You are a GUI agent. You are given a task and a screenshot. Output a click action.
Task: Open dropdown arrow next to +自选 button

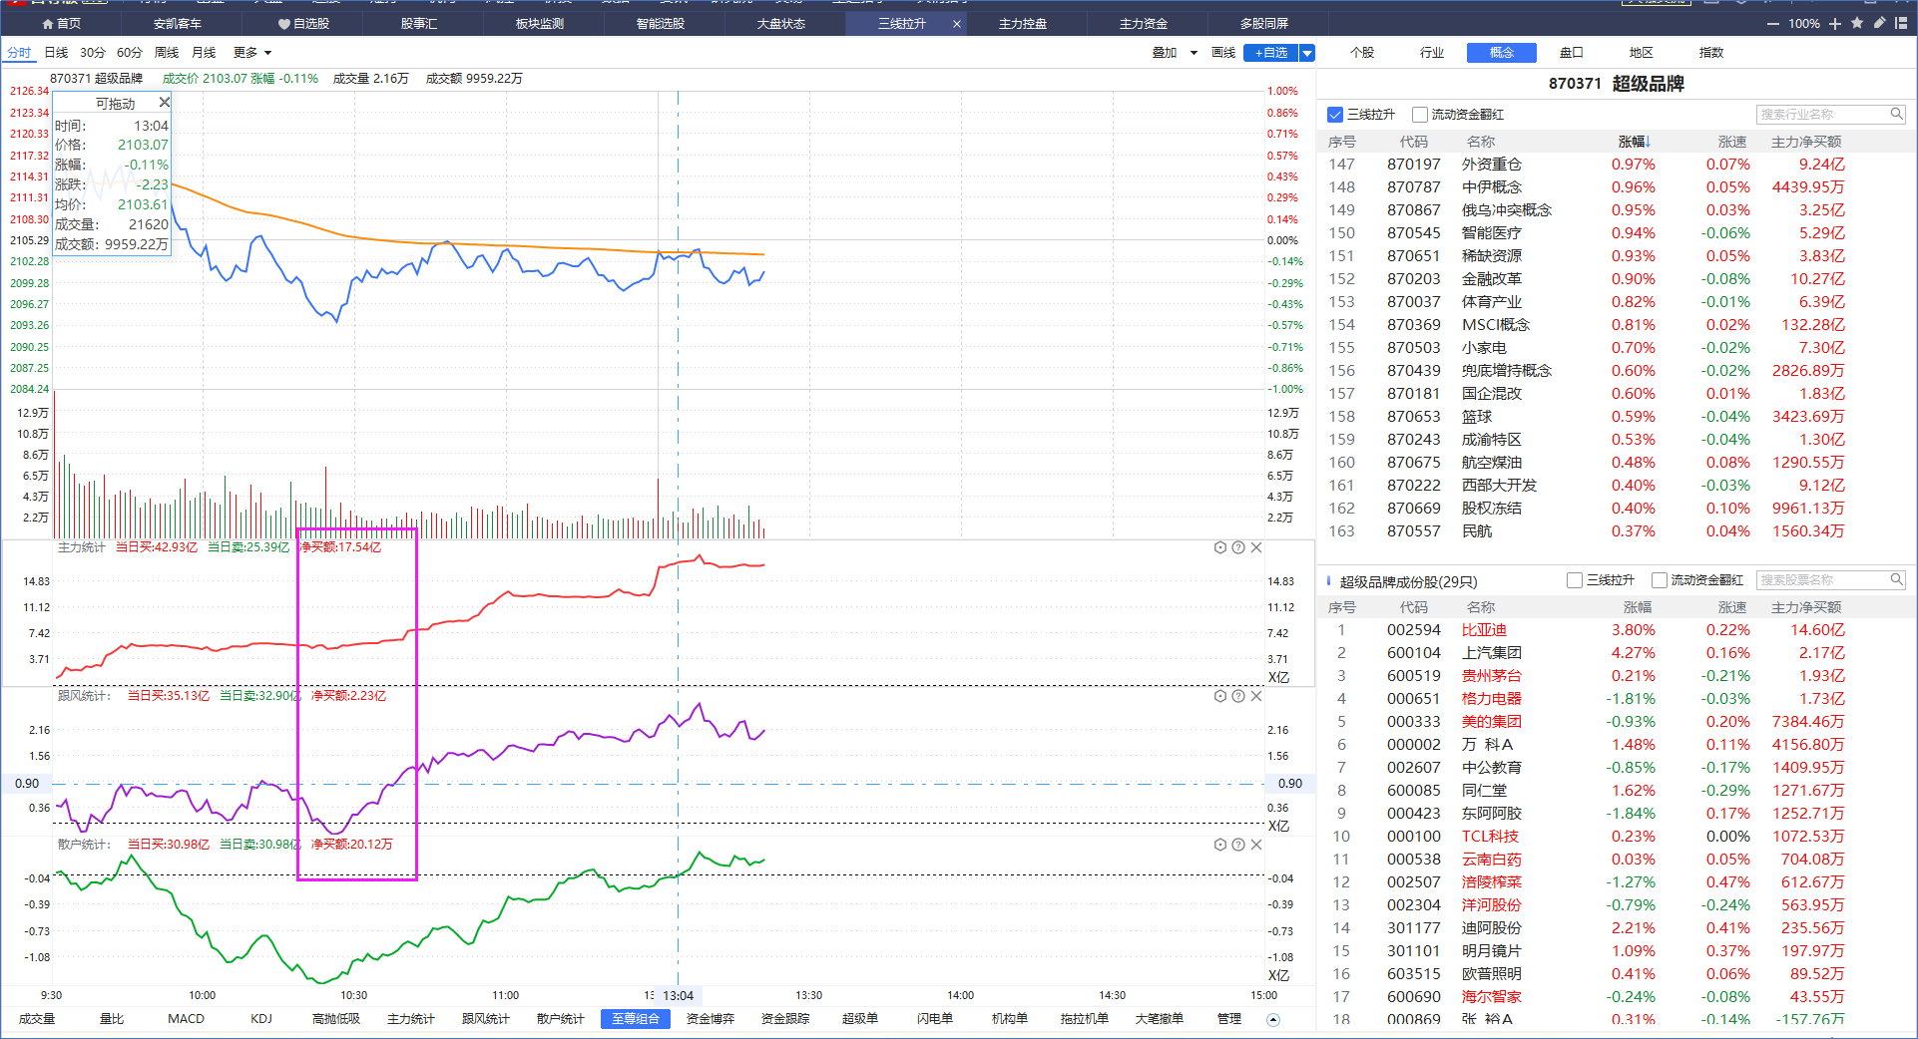pos(1306,53)
